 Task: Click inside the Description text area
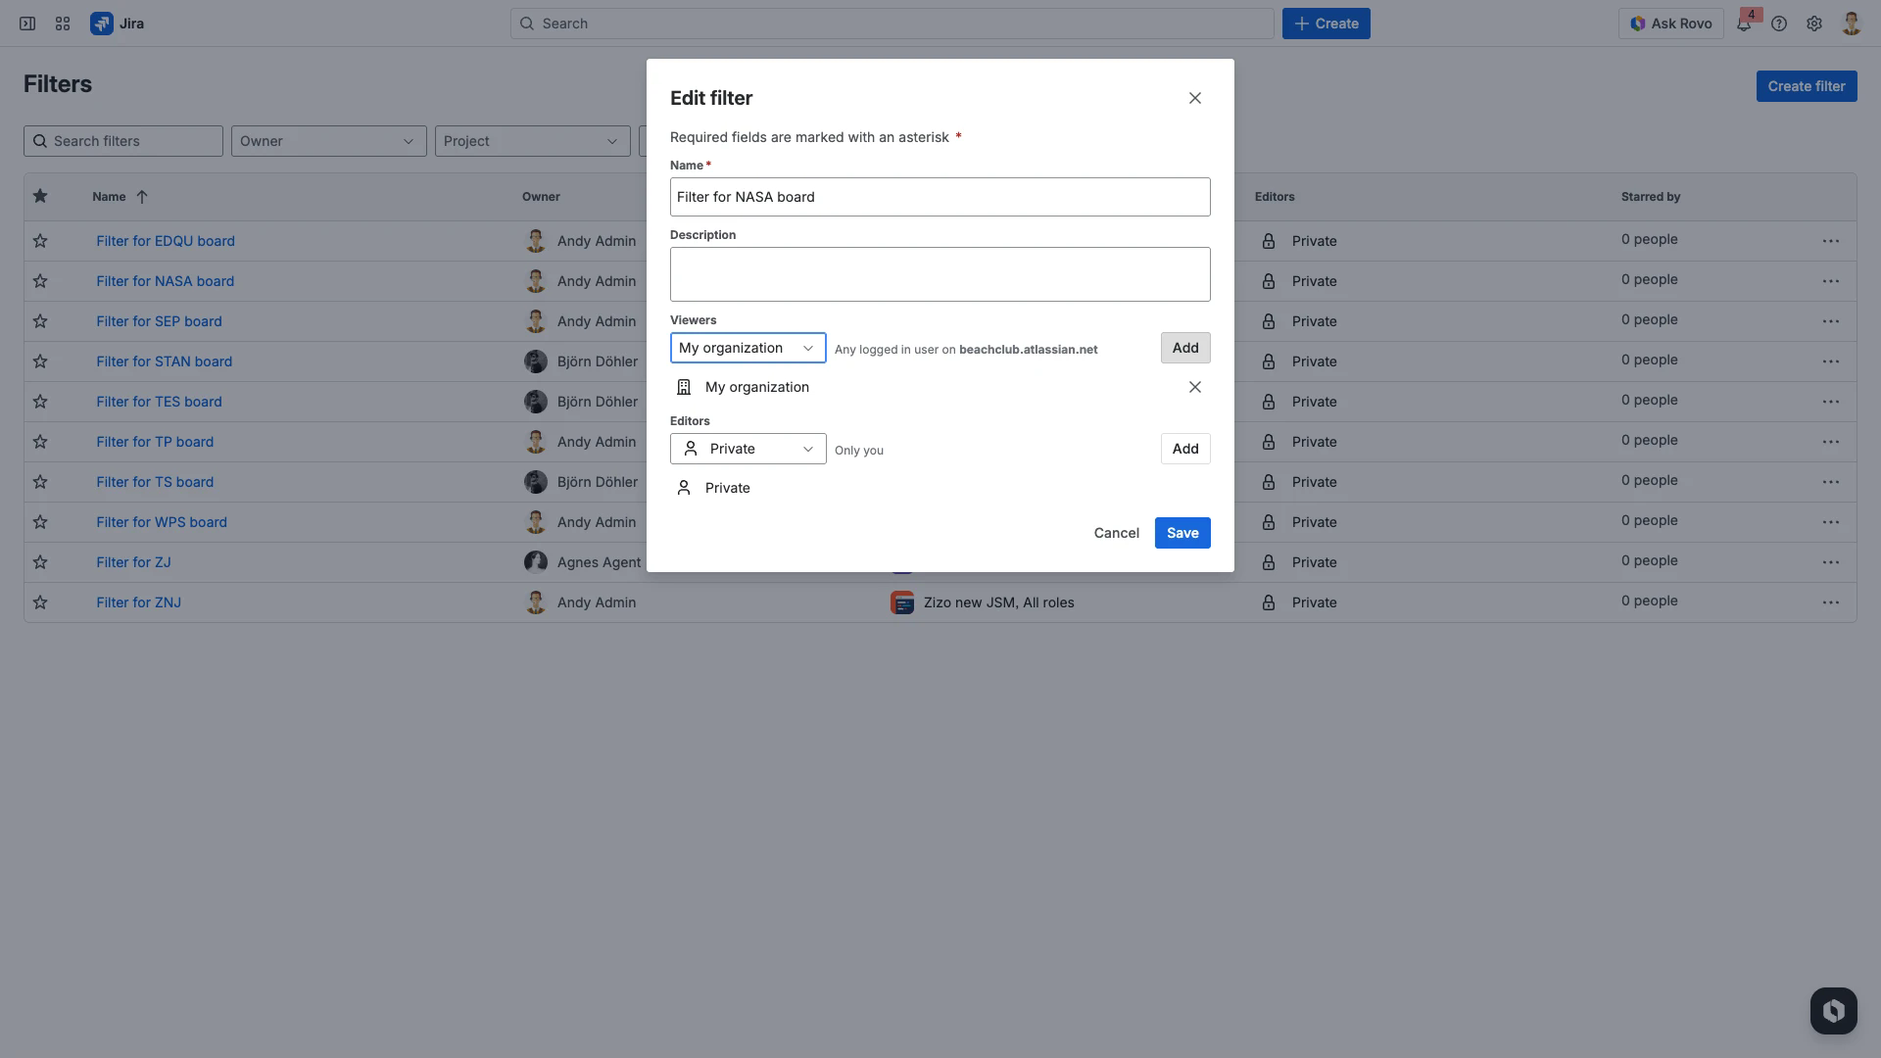(x=940, y=273)
